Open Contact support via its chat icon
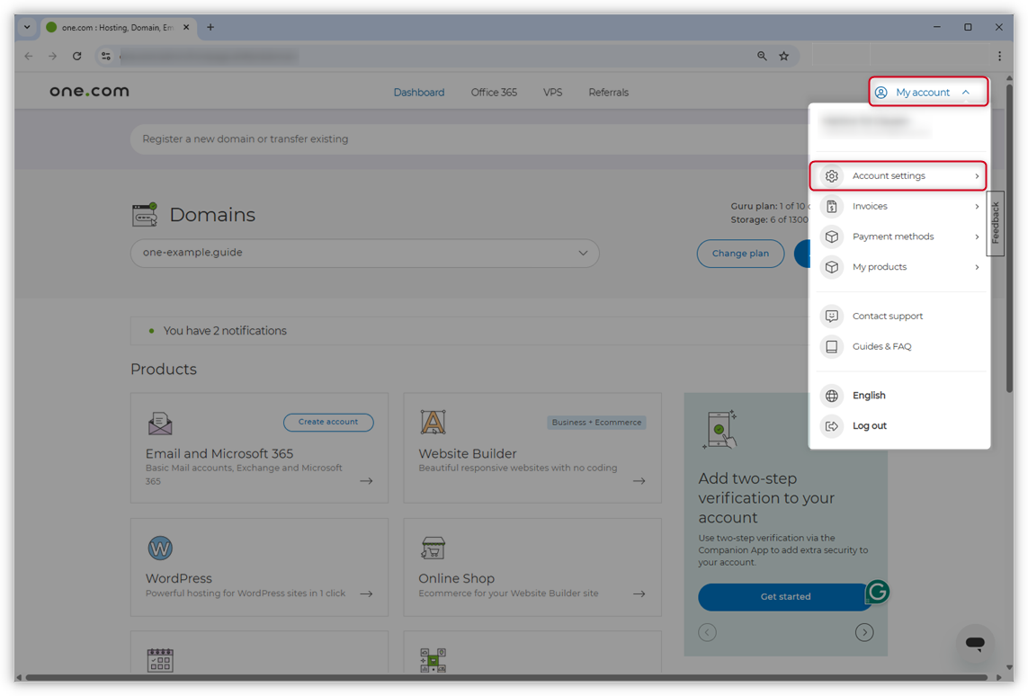Image resolution: width=1028 pixels, height=696 pixels. point(831,316)
